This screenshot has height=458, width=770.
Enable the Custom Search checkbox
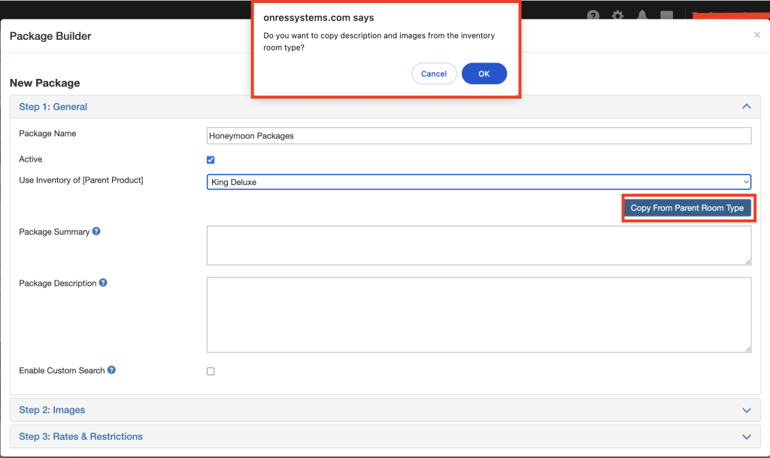[211, 371]
